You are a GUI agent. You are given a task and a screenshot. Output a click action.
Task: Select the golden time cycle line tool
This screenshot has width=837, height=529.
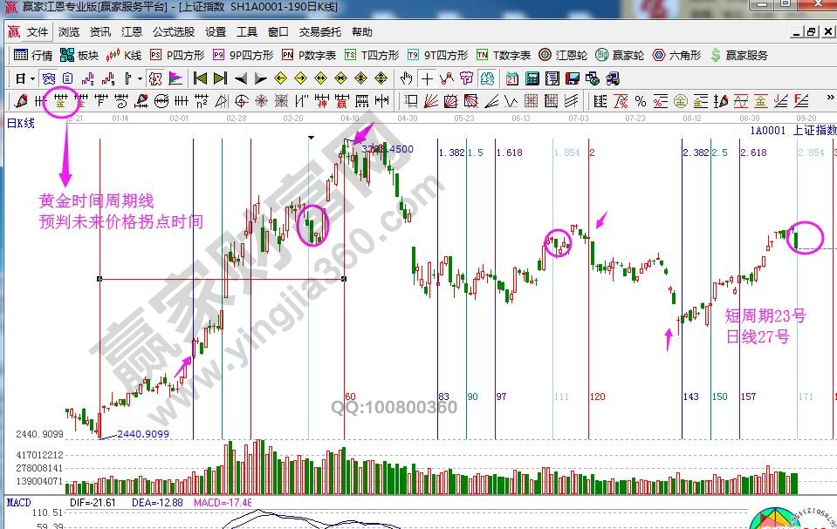point(60,100)
